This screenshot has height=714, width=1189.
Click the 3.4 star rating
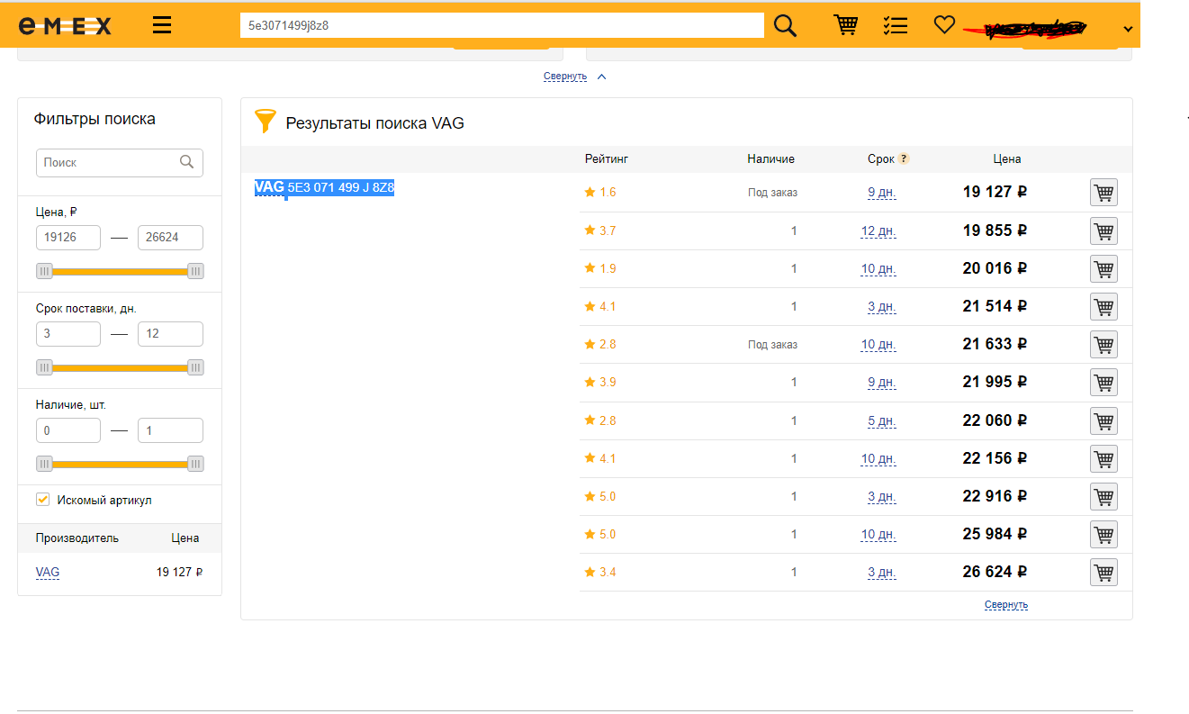[600, 572]
